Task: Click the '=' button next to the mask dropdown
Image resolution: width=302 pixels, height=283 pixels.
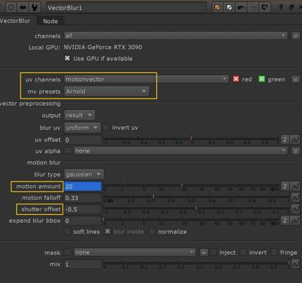Action: coord(204,253)
